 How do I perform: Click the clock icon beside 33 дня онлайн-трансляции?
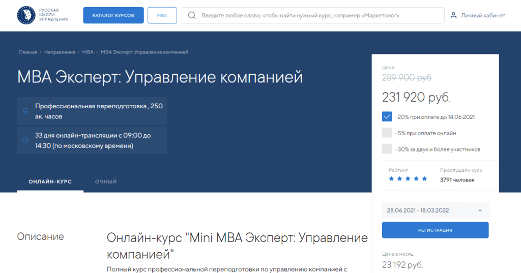tap(25, 140)
